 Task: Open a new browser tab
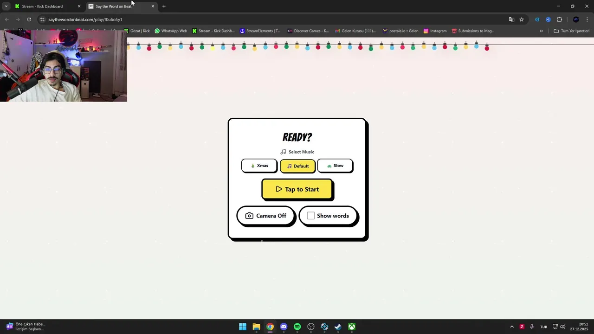164,6
